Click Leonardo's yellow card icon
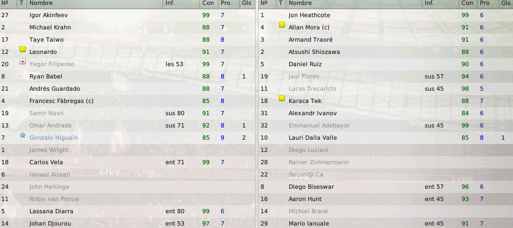Screen dimensions: 513x228 click(23, 50)
